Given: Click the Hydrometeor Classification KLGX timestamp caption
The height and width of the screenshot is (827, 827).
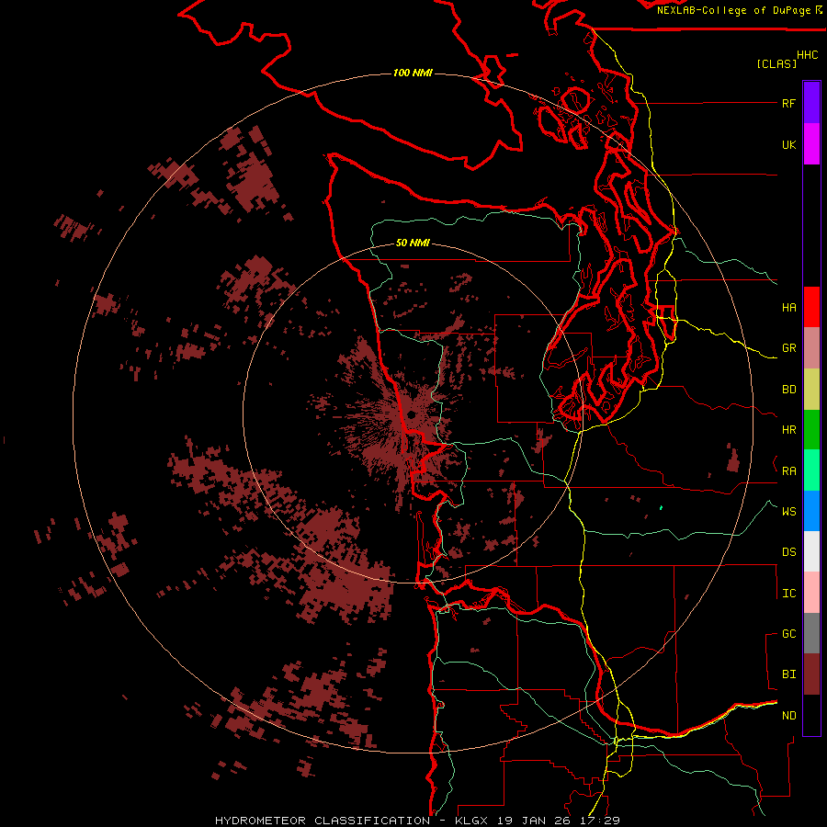Looking at the screenshot, I should [417, 821].
